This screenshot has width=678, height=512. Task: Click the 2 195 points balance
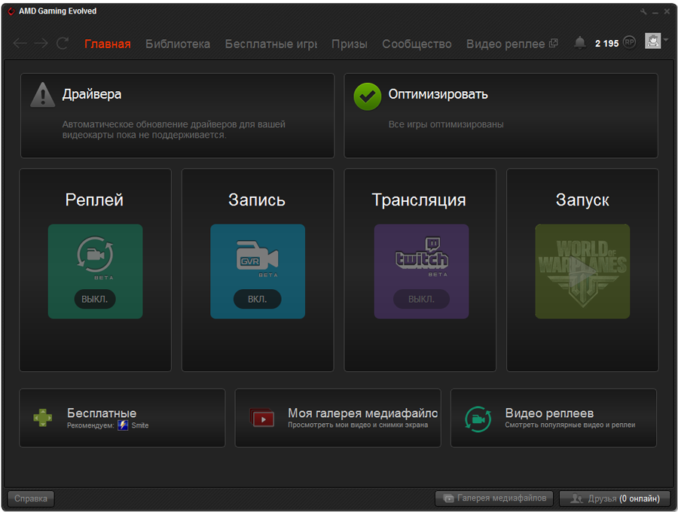pyautogui.click(x=606, y=43)
